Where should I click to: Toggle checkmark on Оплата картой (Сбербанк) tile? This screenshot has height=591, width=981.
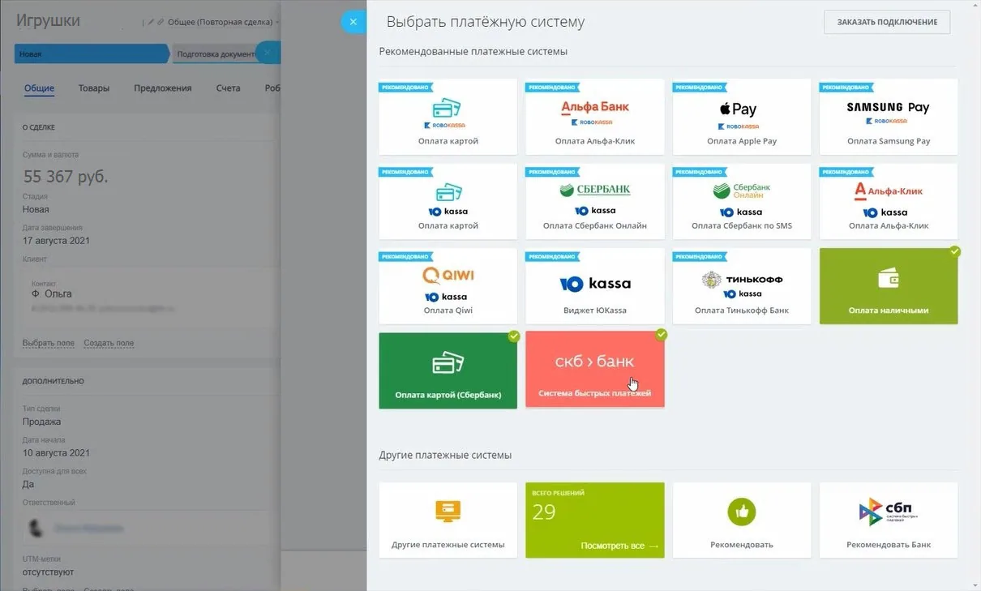(514, 336)
